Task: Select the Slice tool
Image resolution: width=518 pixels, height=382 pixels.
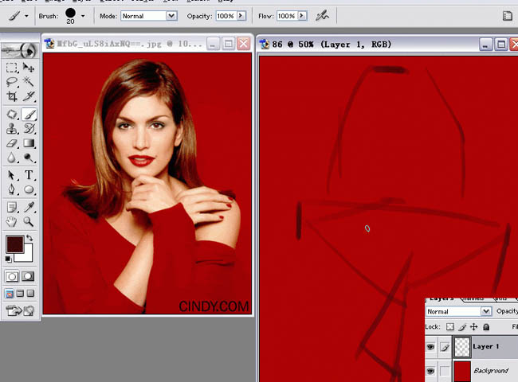Action: point(29,96)
